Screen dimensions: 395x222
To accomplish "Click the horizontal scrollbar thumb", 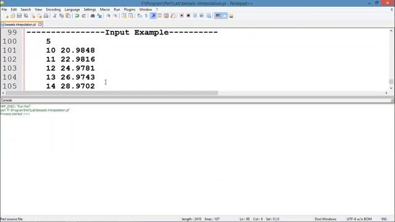I will click(112, 93).
